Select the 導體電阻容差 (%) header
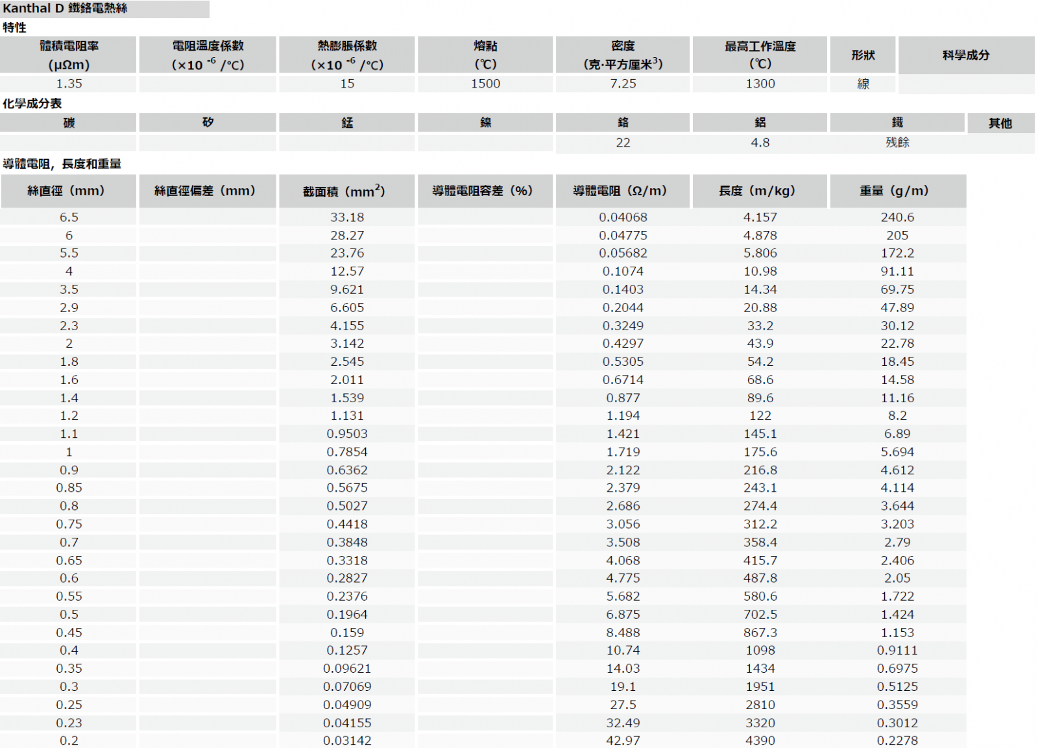This screenshot has width=1038, height=748. coord(485,191)
